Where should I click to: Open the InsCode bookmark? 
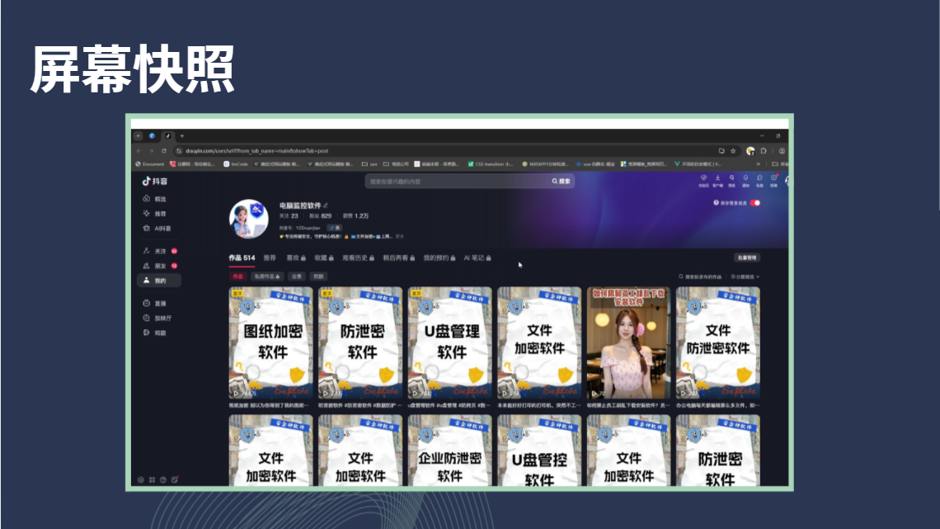point(236,163)
